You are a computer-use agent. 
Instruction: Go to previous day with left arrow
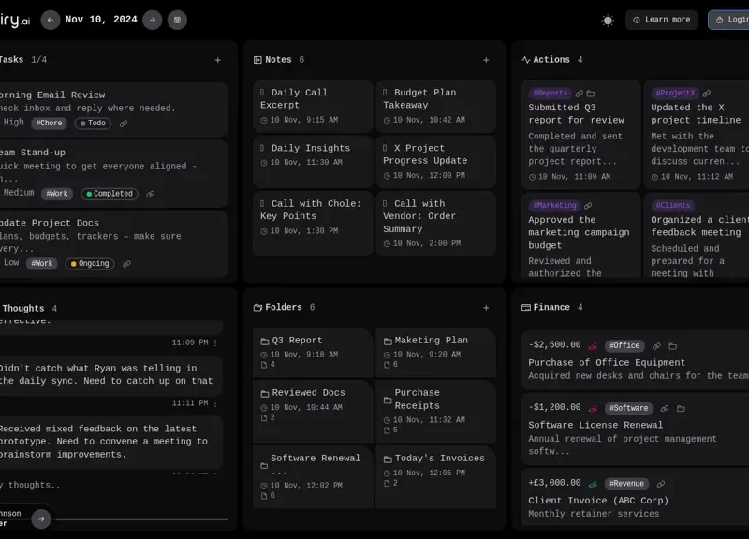[51, 20]
